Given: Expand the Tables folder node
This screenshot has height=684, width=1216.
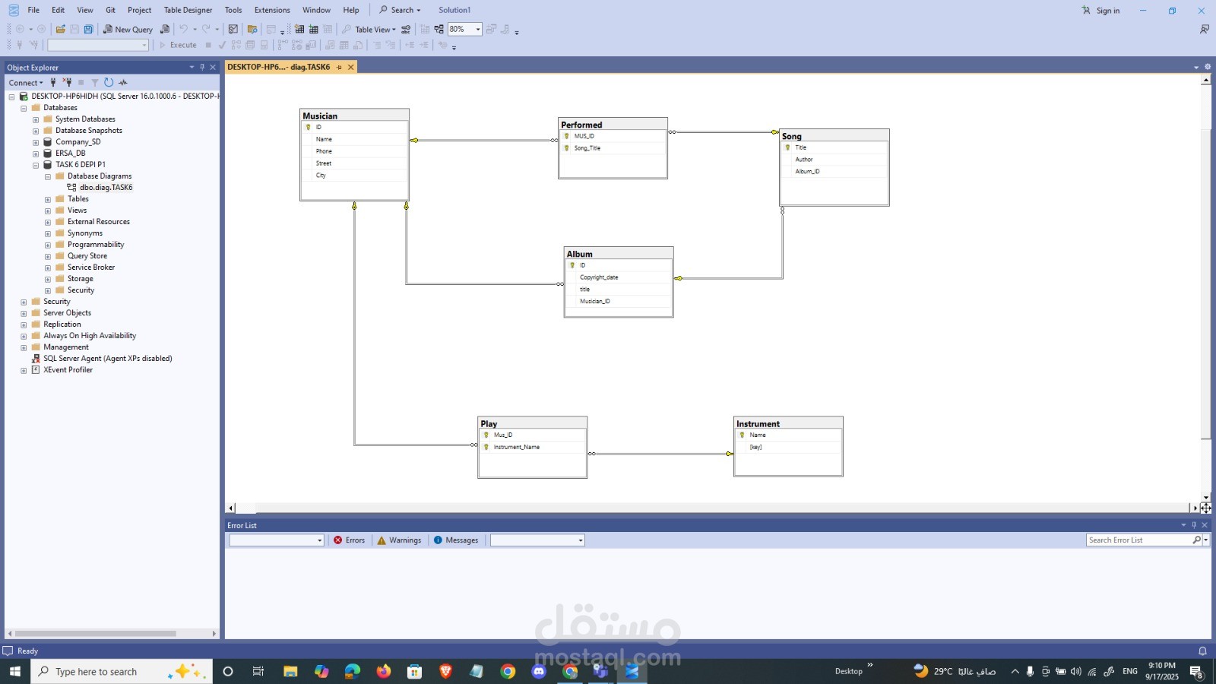Looking at the screenshot, I should (x=48, y=199).
